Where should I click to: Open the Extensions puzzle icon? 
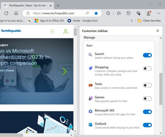pyautogui.click(x=108, y=13)
